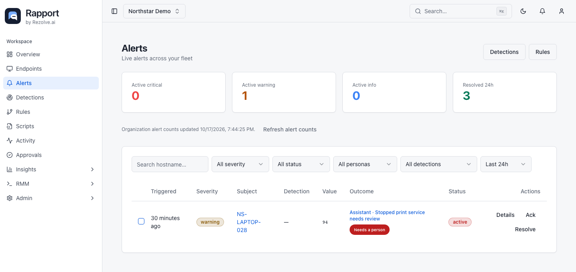
Task: Click the Triggered column header
Action: (x=164, y=191)
